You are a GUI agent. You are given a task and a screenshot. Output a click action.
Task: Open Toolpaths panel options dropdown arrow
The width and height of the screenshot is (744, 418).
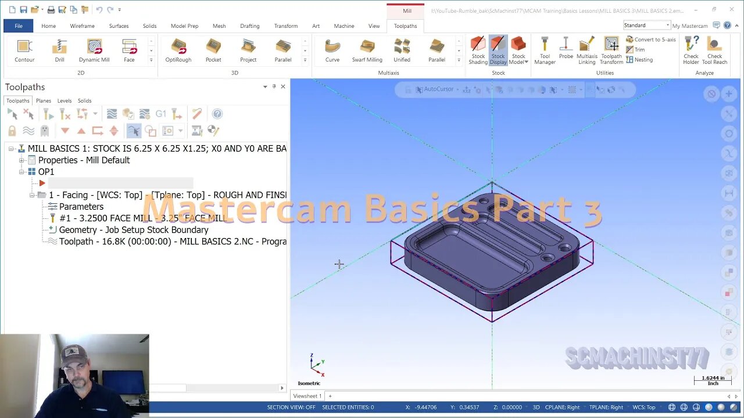click(265, 87)
